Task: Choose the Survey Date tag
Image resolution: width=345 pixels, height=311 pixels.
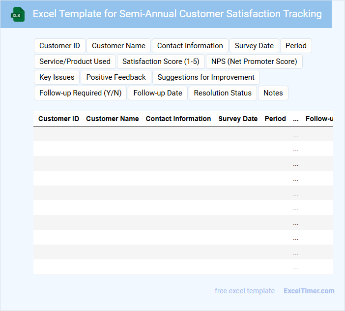Action: tap(254, 46)
